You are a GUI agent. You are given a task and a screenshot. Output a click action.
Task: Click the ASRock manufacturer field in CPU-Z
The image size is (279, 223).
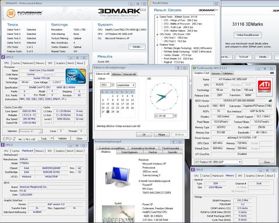(x=51, y=159)
